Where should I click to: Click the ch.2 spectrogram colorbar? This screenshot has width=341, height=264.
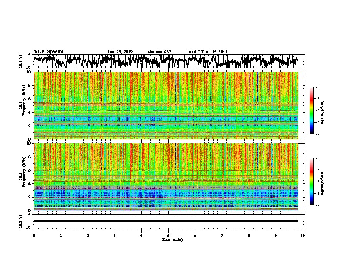pos(311,182)
